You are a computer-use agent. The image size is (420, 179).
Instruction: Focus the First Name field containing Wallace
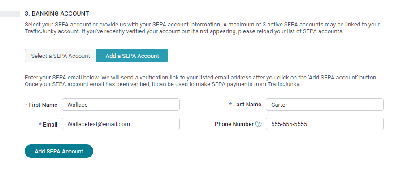121,105
